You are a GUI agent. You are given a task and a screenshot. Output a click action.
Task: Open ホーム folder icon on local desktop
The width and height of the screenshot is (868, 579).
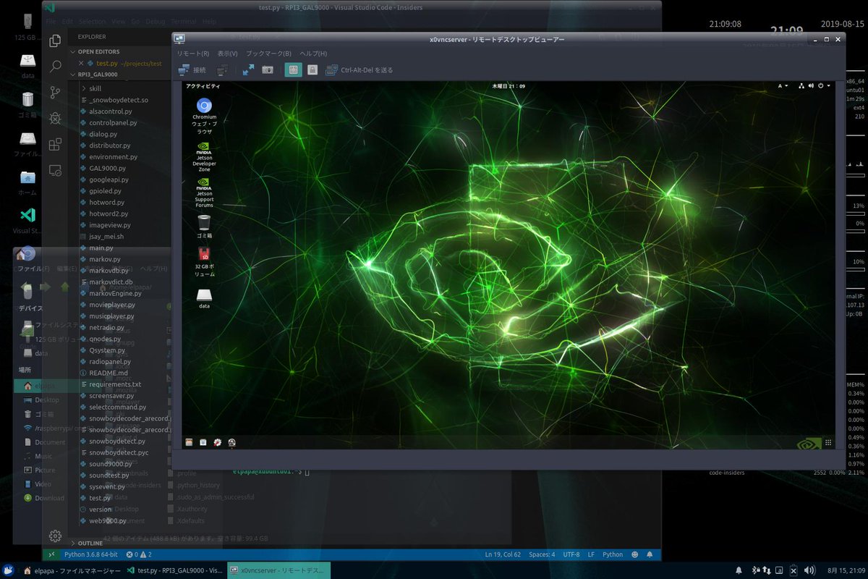tap(27, 182)
